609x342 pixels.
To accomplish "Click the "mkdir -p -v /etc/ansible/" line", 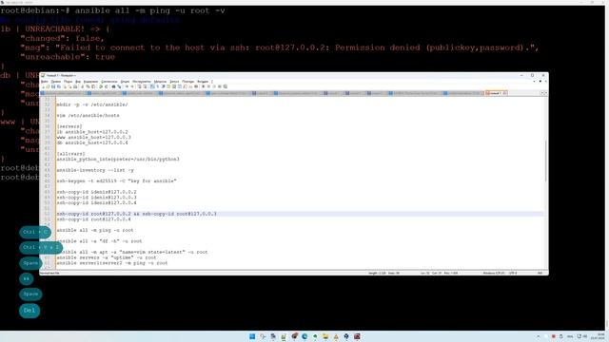I will click(x=92, y=104).
